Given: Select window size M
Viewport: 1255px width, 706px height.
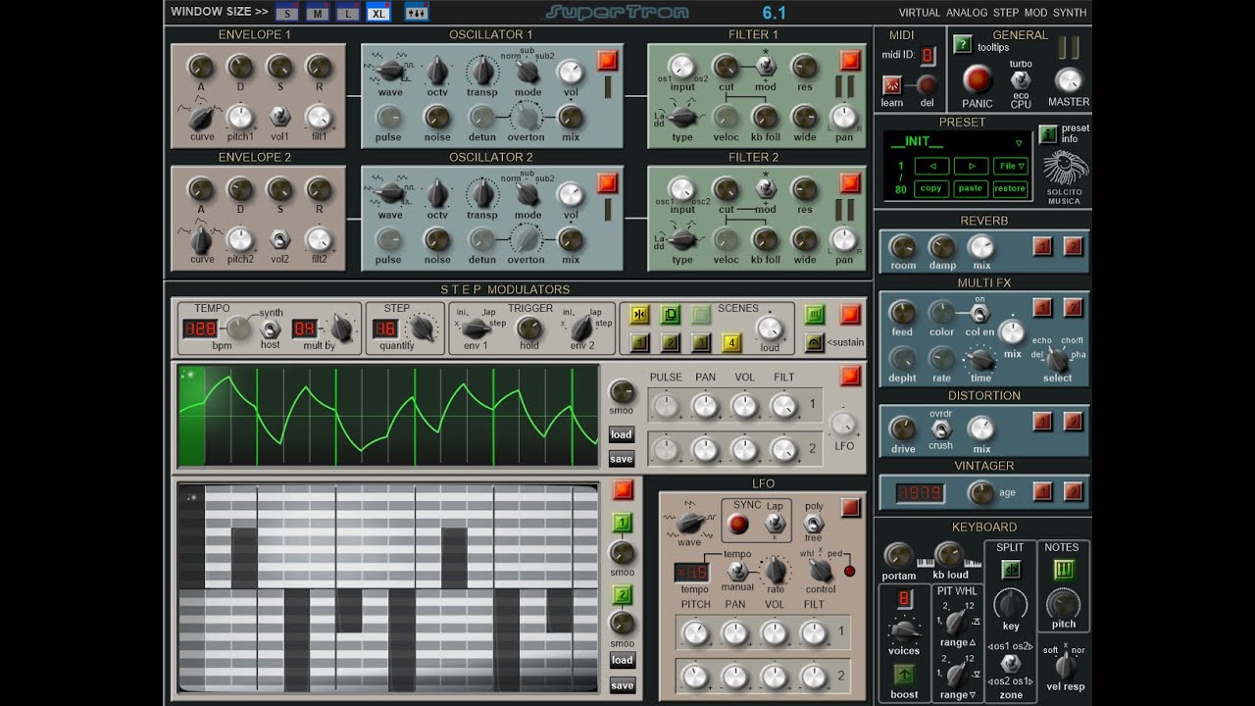Looking at the screenshot, I should (317, 13).
